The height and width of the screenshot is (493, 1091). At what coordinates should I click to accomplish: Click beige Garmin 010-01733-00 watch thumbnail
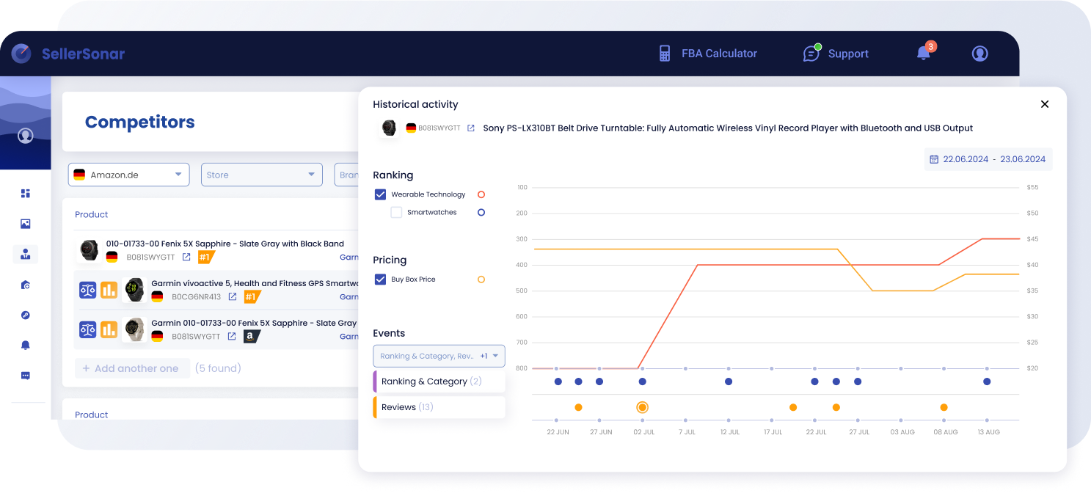(x=134, y=329)
